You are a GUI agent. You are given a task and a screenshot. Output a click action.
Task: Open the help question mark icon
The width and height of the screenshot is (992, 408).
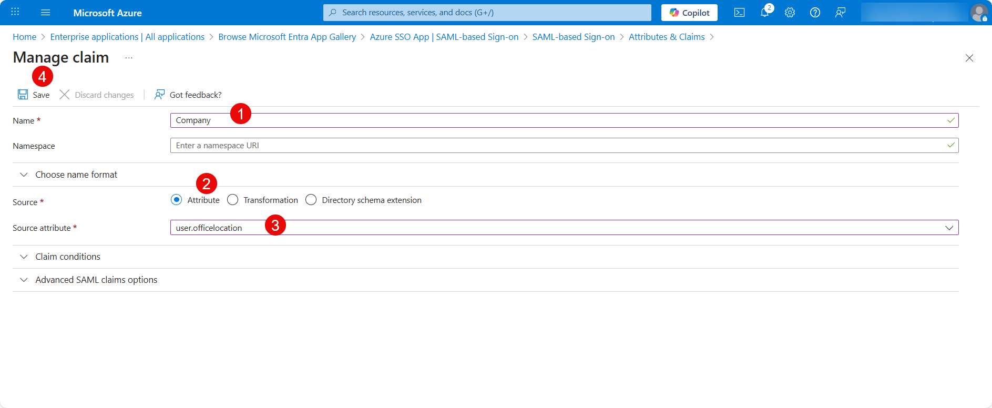[815, 13]
